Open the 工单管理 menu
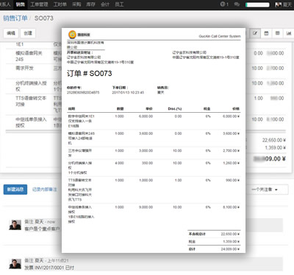Image resolution: width=294 pixels, height=275 pixels. click(39, 4)
